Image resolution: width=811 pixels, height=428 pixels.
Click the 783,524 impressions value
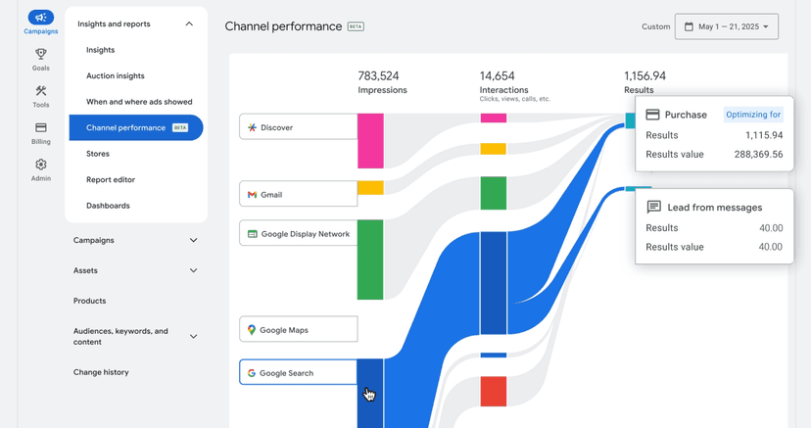(378, 76)
